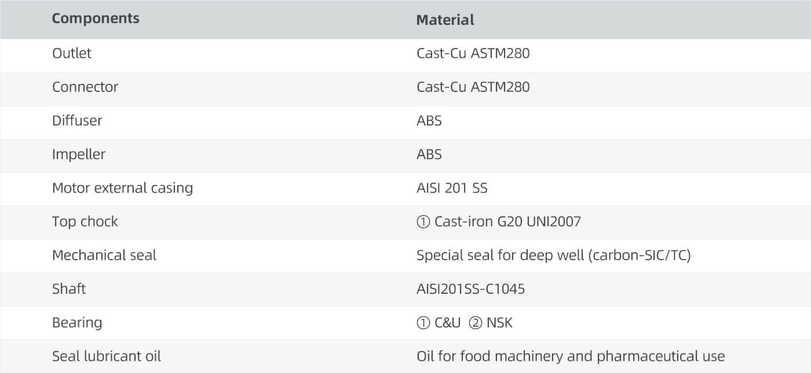Select the "Mechanical seal" component cell
The height and width of the screenshot is (373, 811).
[x=104, y=255]
